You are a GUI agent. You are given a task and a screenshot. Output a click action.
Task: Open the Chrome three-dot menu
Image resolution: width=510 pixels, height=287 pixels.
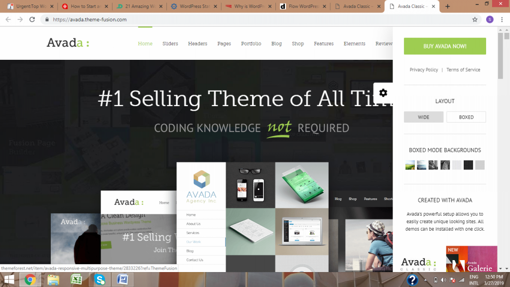pyautogui.click(x=502, y=19)
